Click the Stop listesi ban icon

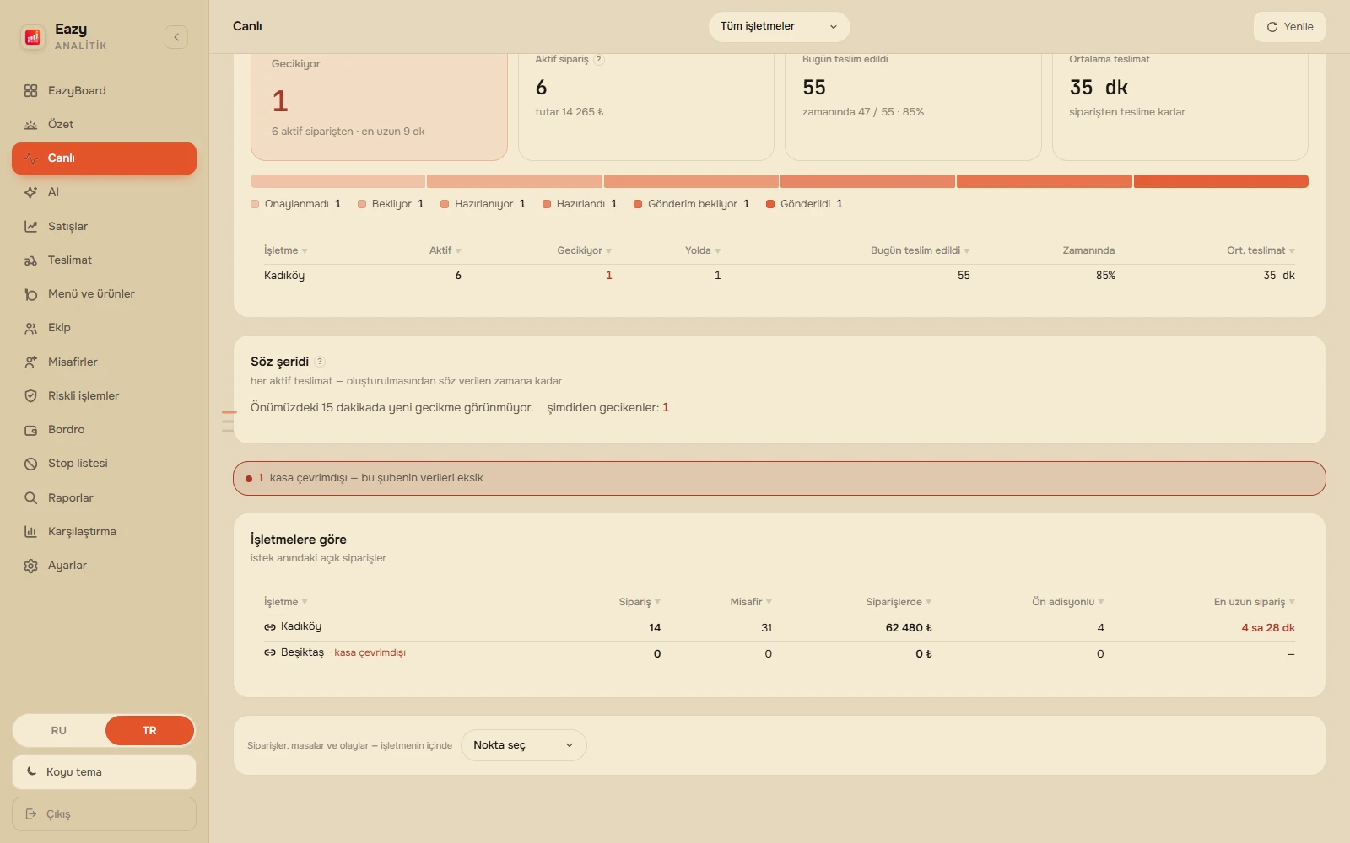pyautogui.click(x=30, y=464)
